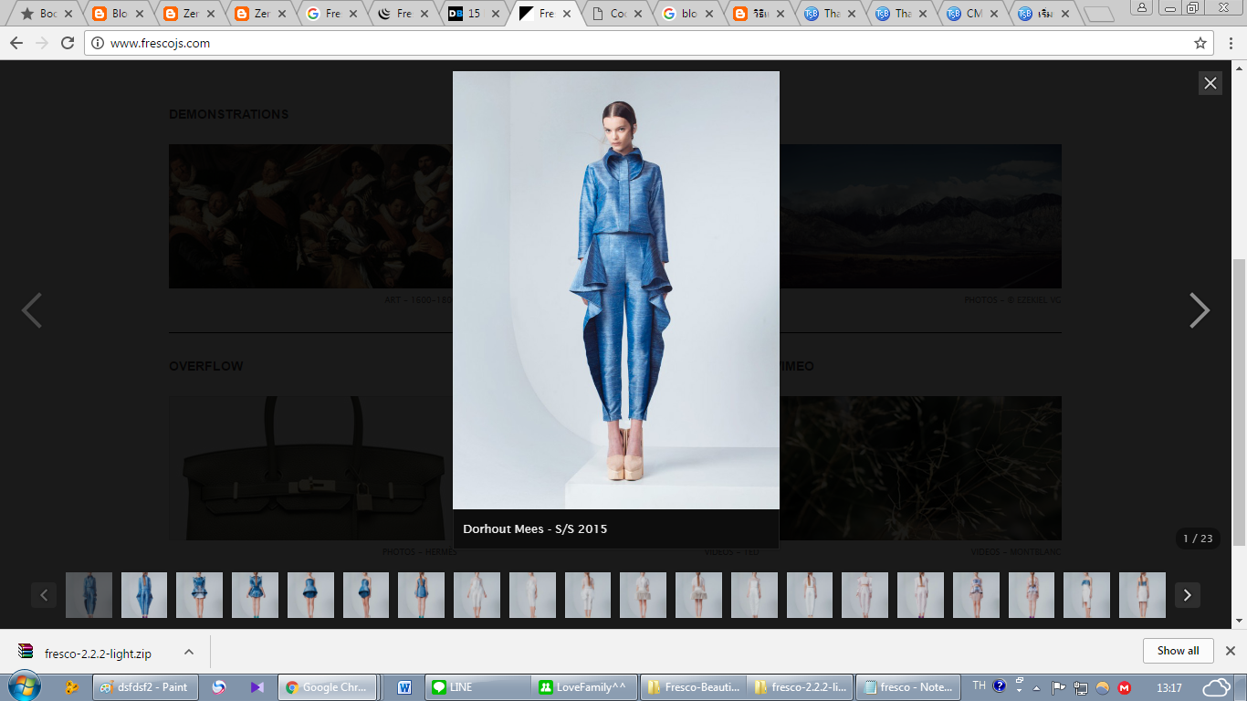Open the Chrome user profile button
This screenshot has height=701, width=1247.
(1142, 7)
